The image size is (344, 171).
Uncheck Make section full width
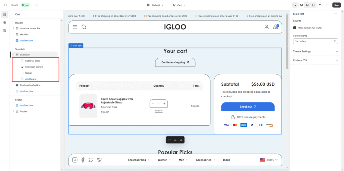[295, 28]
